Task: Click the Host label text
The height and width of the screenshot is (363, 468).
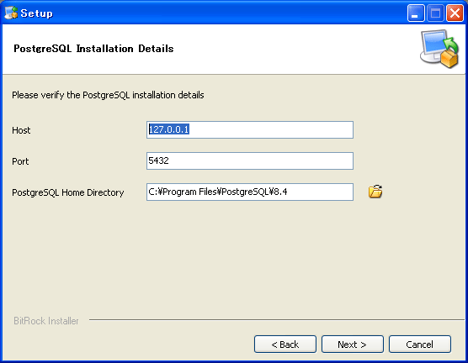Action: point(21,130)
